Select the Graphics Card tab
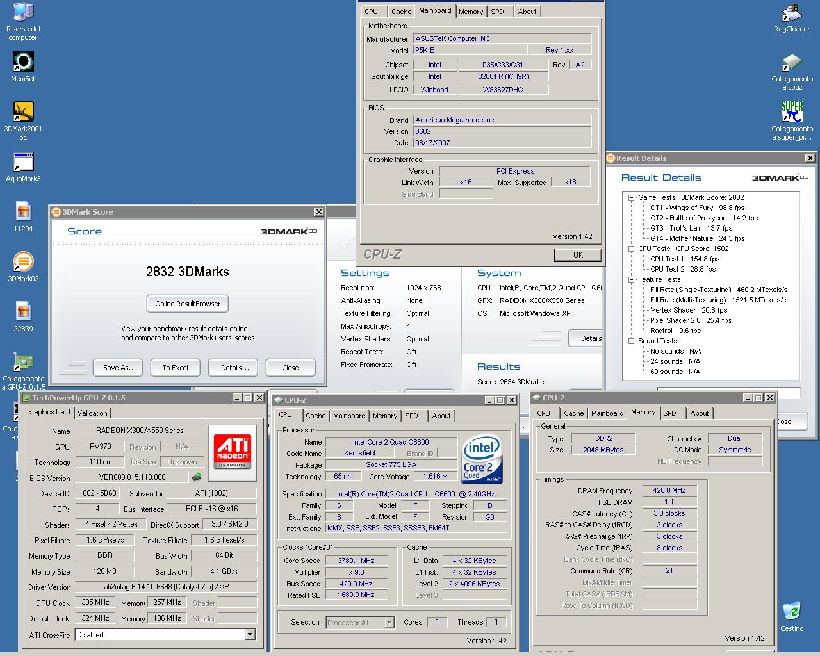 click(49, 412)
